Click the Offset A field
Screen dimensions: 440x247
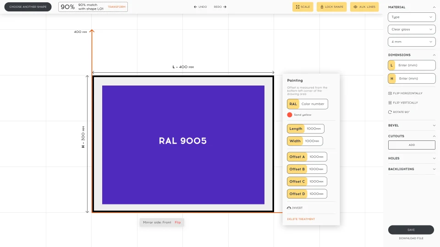coord(307,157)
